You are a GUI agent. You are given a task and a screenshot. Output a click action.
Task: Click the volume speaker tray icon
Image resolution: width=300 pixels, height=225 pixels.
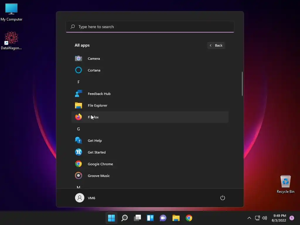[265, 218]
